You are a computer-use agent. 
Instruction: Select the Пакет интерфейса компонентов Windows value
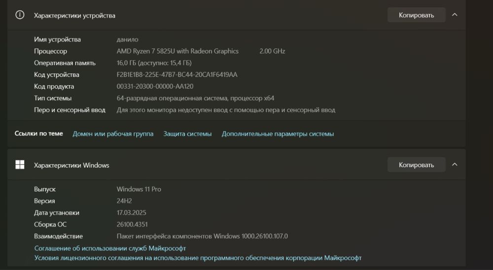202,236
